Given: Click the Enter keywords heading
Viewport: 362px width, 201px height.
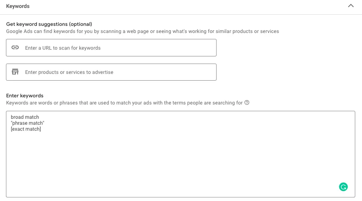Looking at the screenshot, I should point(25,96).
